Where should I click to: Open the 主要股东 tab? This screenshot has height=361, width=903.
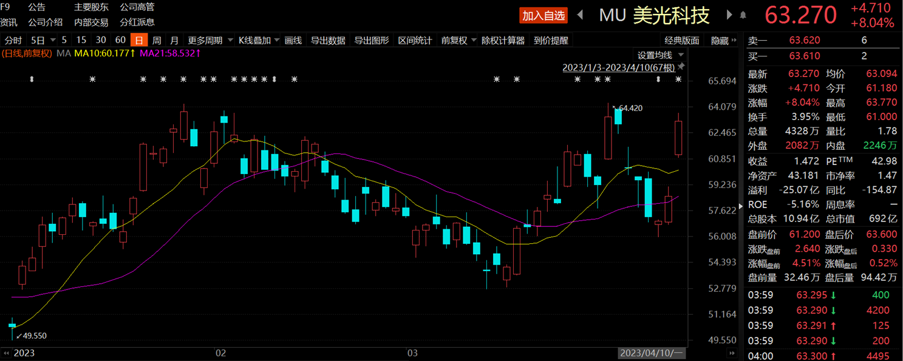pos(91,7)
